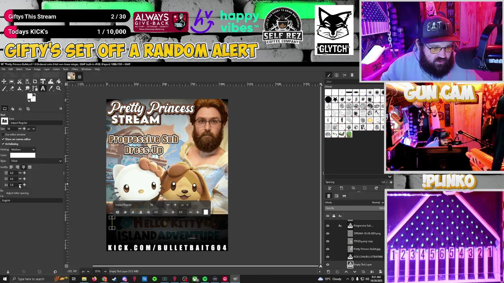Open the Colors menu
The image size is (504, 283).
pos(56,69)
